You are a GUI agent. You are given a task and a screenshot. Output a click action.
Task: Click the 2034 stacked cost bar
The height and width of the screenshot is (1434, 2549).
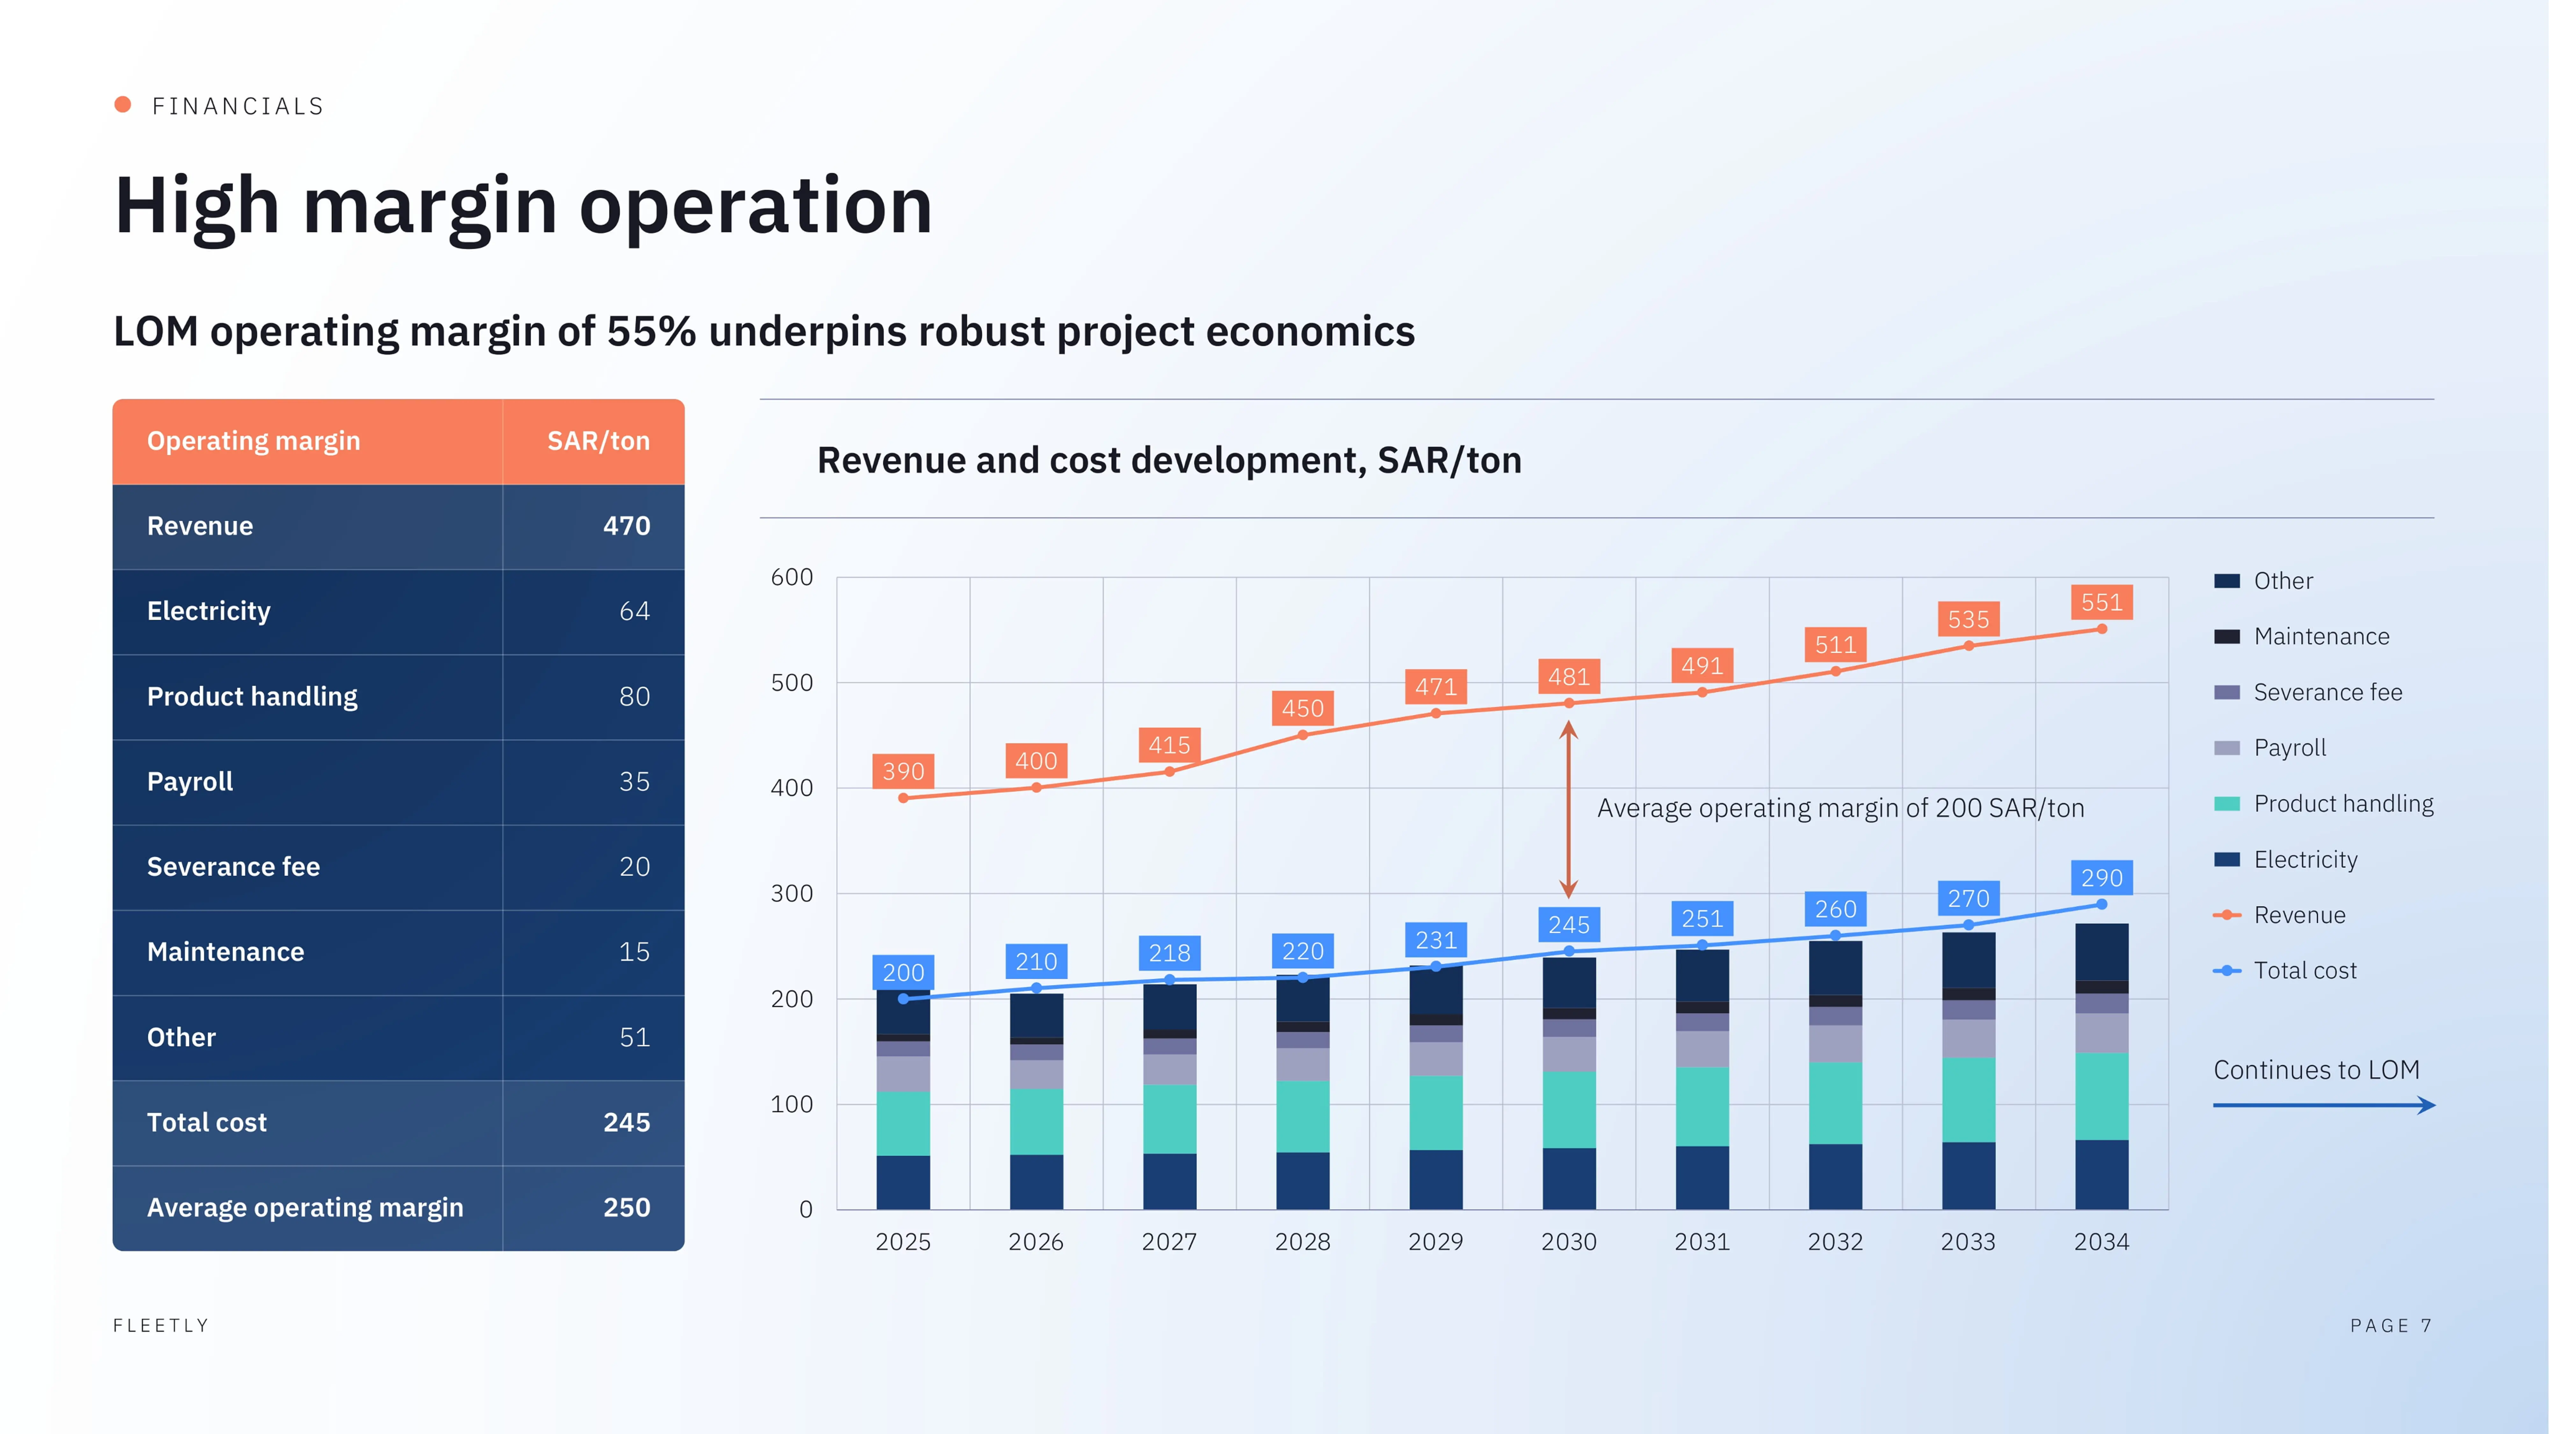click(x=2102, y=1067)
